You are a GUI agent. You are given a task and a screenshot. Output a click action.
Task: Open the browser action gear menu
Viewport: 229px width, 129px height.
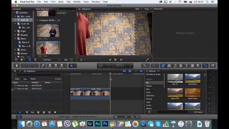(22, 60)
